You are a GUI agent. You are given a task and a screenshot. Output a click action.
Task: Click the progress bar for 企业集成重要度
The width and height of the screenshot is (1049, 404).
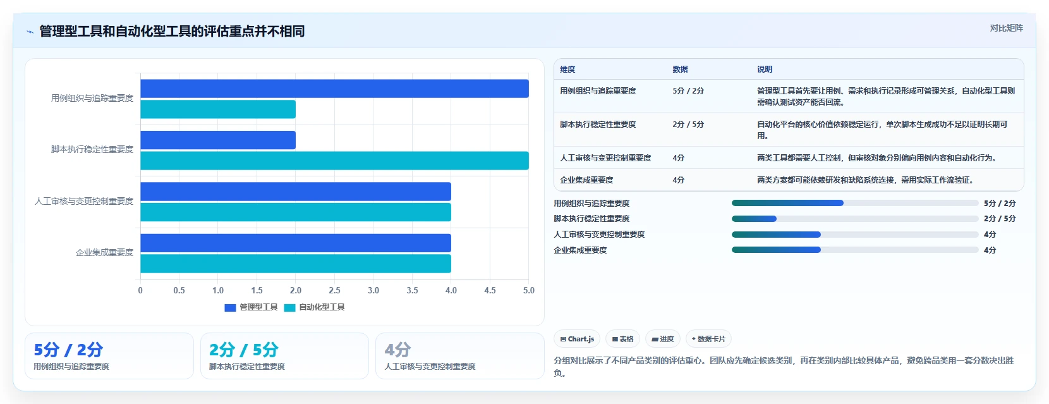855,250
